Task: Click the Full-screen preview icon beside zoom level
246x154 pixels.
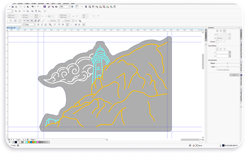Action: coord(72,7)
